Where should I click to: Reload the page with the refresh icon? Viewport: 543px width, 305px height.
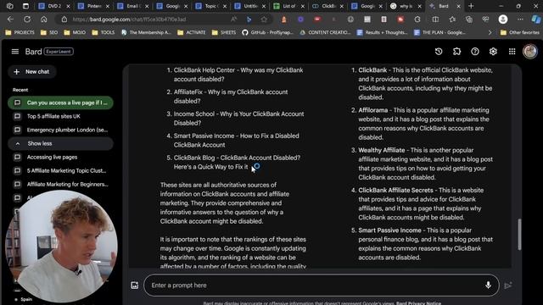tap(27, 19)
